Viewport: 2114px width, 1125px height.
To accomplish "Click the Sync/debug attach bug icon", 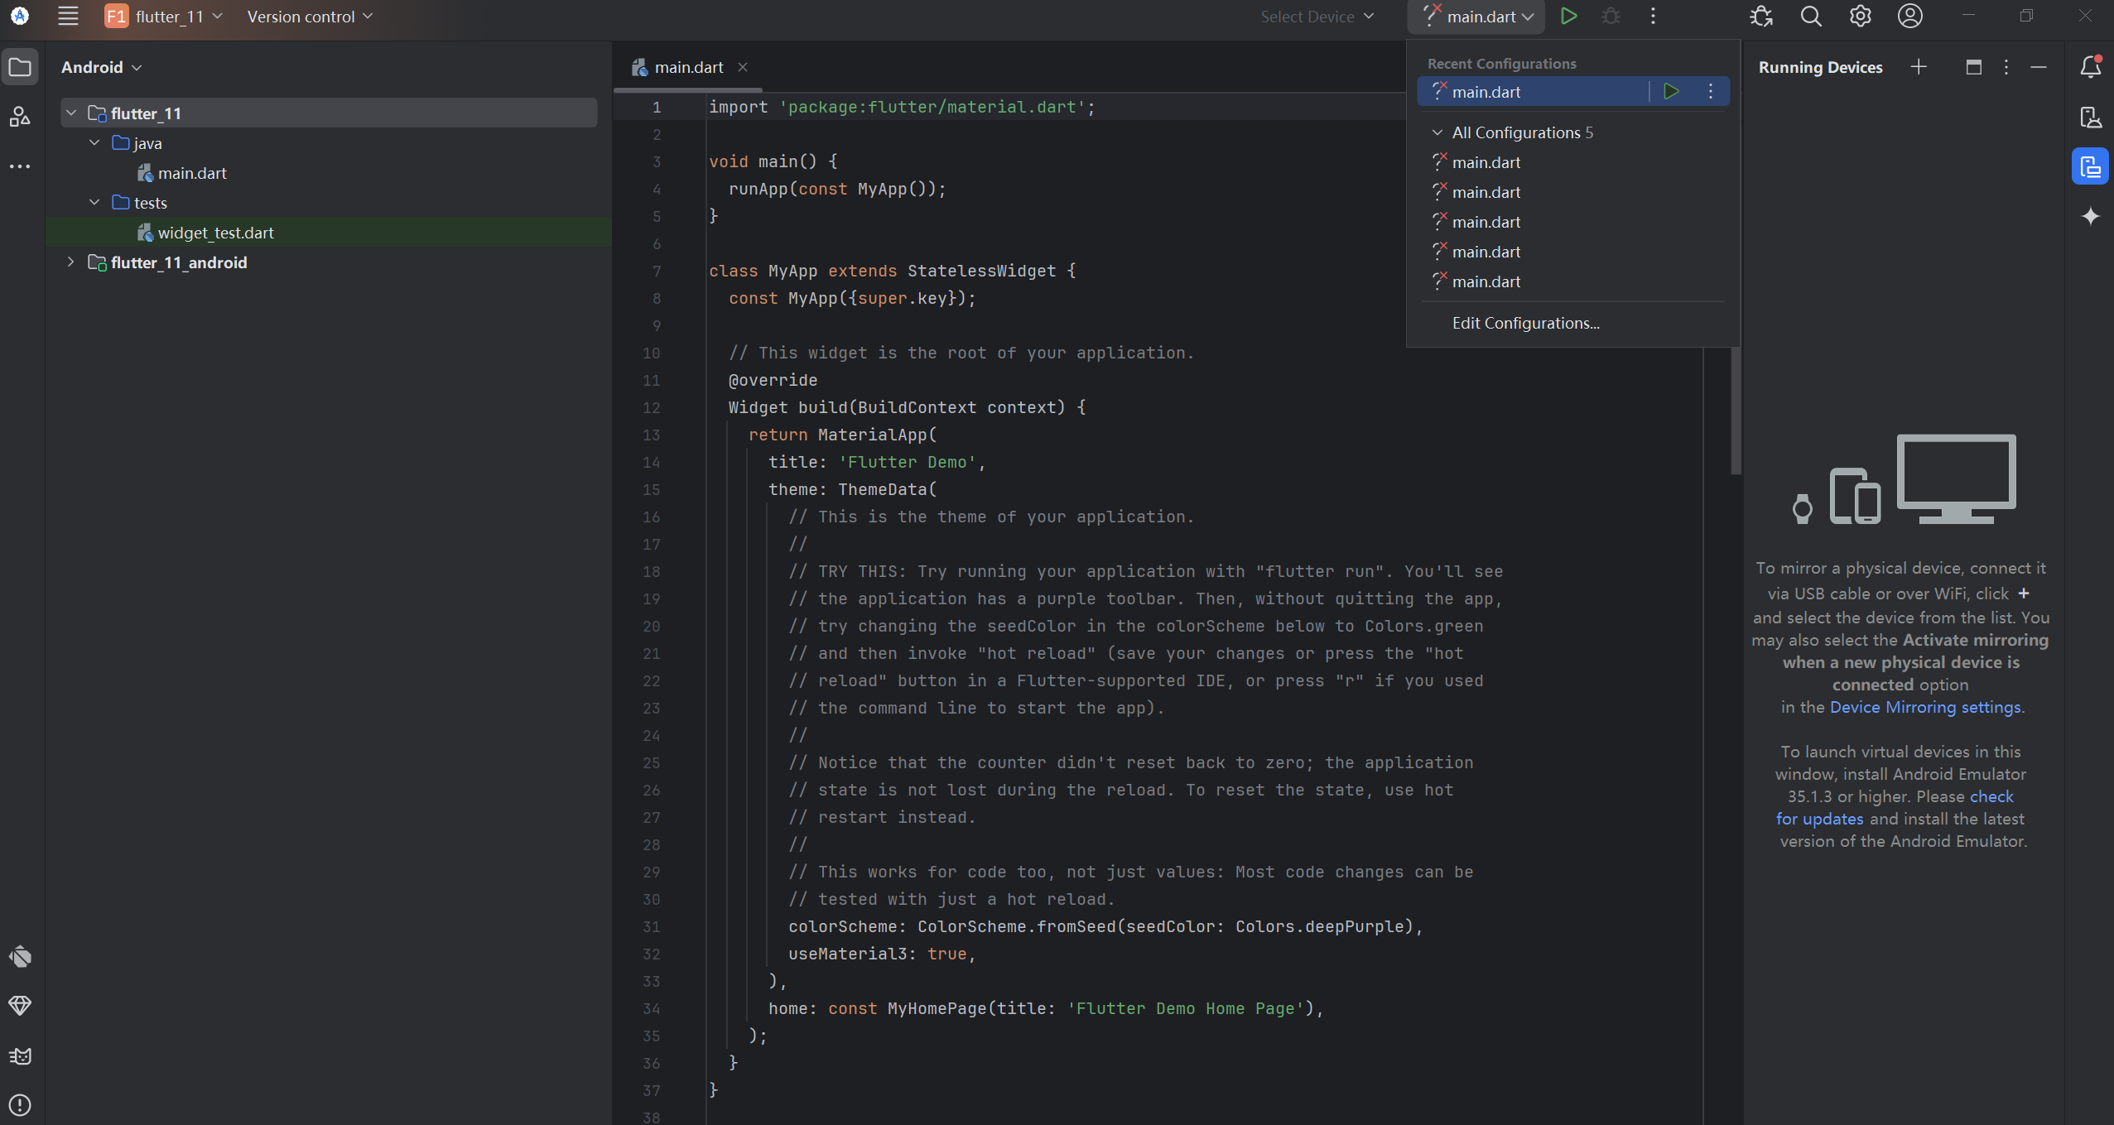I will pyautogui.click(x=1761, y=16).
